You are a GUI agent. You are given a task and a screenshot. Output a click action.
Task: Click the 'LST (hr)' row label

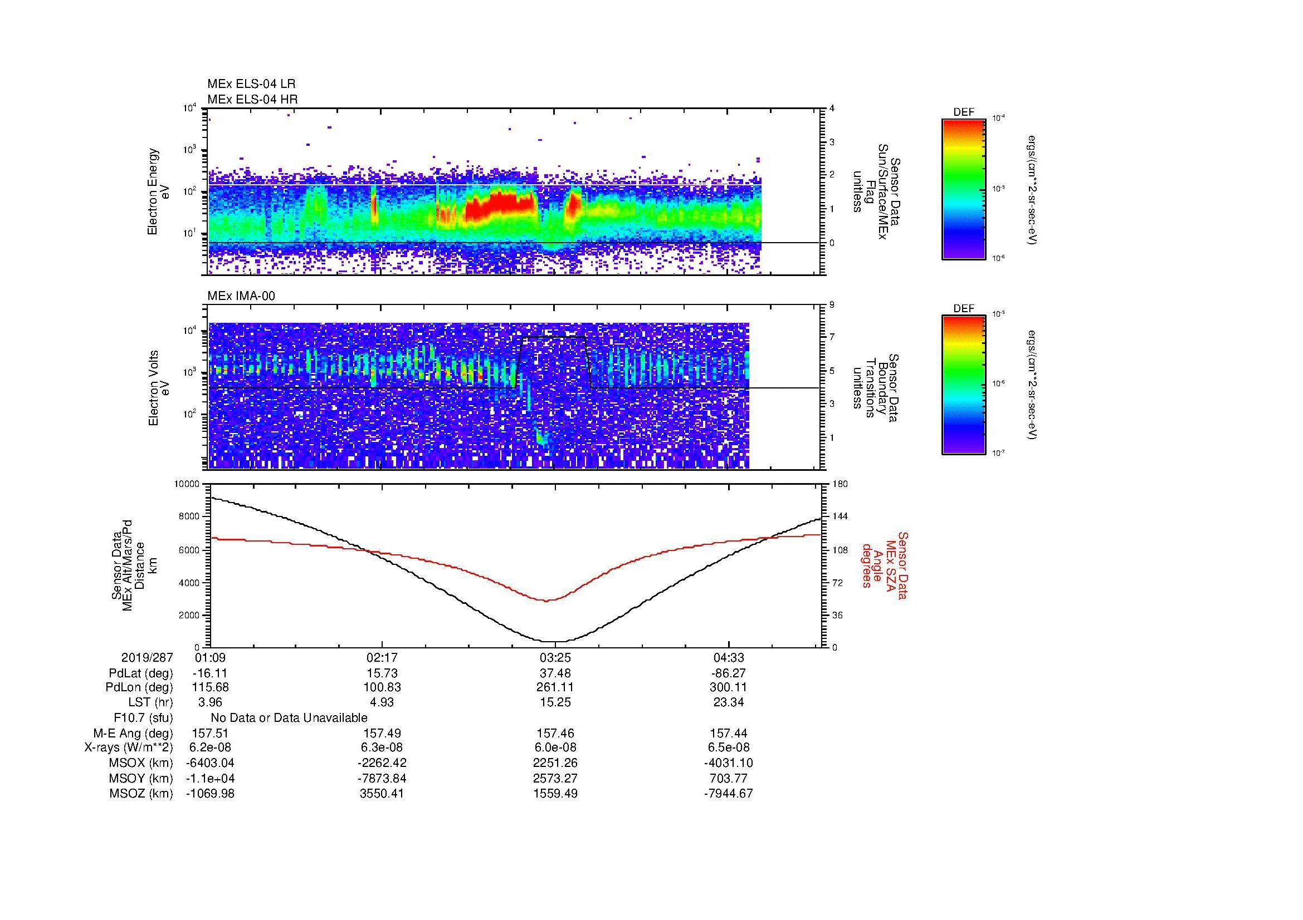point(150,702)
